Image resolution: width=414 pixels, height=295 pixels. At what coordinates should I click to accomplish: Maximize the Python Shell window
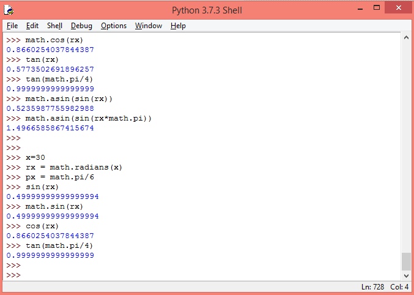click(377, 8)
